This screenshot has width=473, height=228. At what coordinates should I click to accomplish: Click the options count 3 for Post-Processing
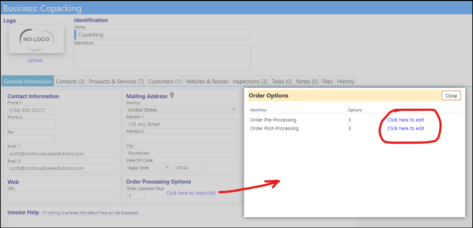[350, 128]
